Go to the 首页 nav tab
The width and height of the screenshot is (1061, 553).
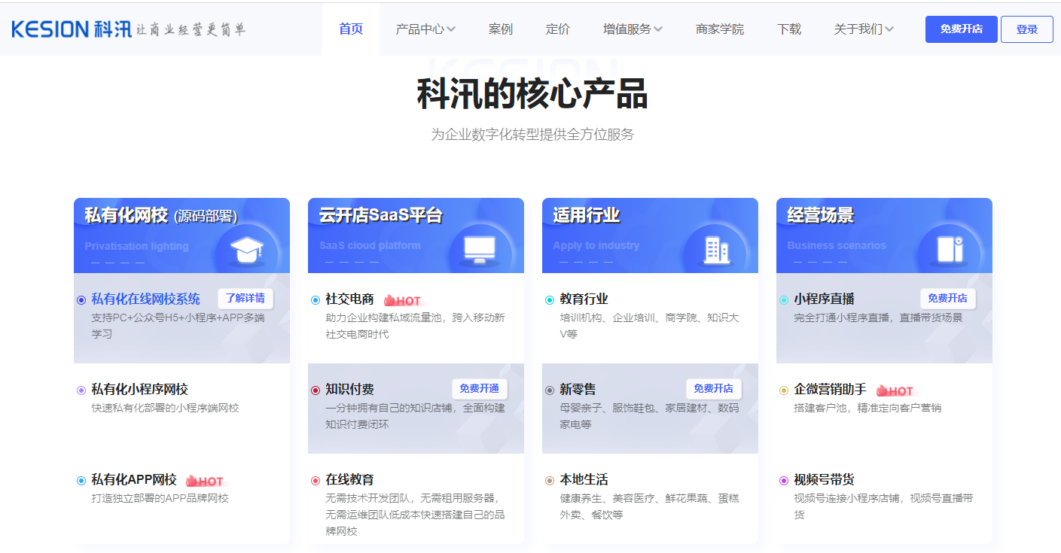tap(351, 29)
